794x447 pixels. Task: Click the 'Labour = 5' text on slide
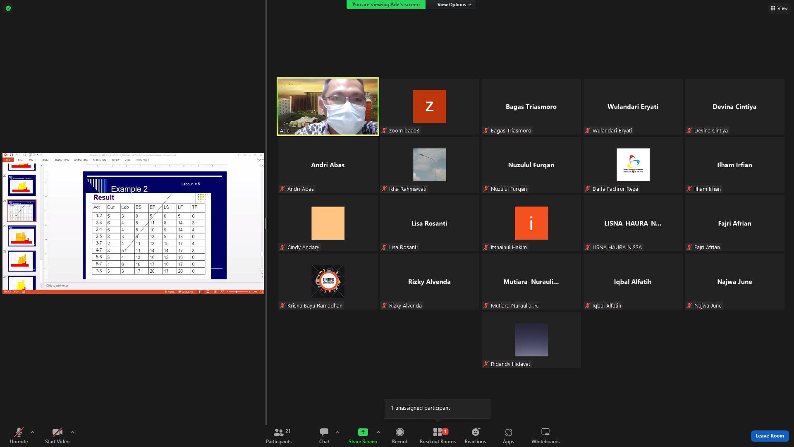point(191,184)
